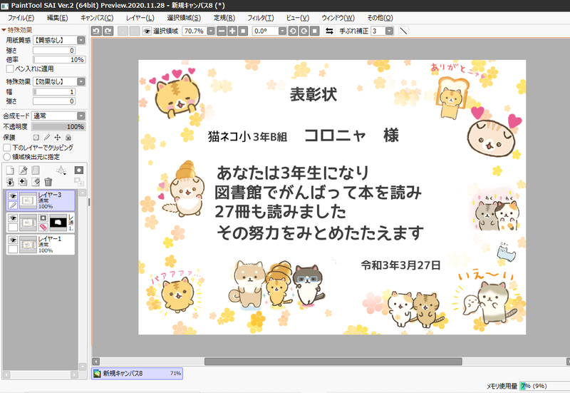Viewport: 570px width, 393px height.
Task: Toggle pencil box under レイヤー3 eye
Action: [x=13, y=205]
